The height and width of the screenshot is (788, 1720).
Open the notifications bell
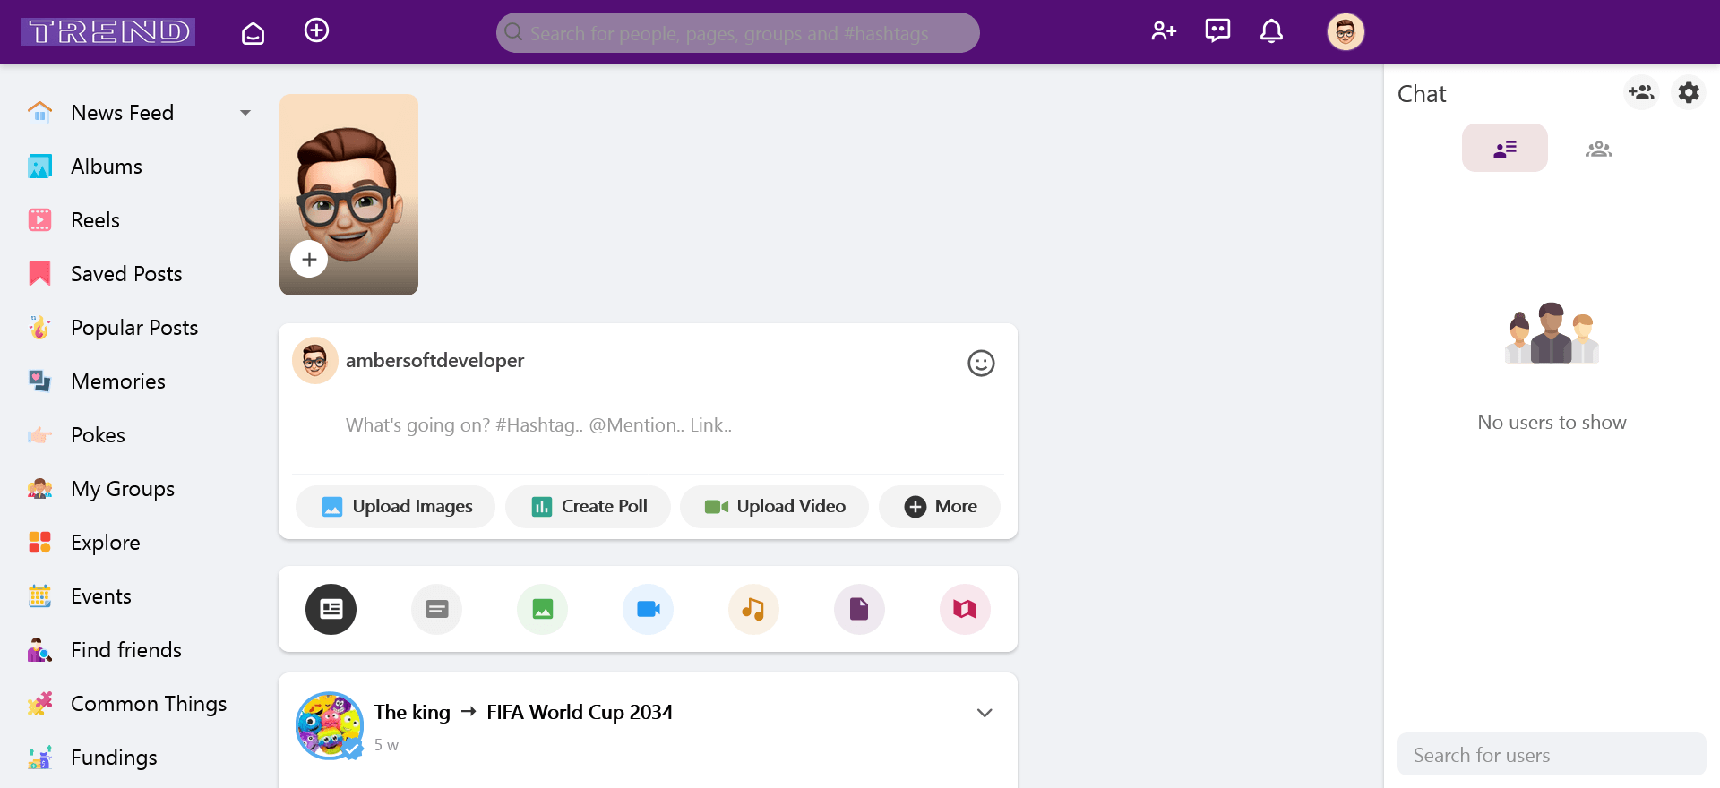tap(1271, 31)
